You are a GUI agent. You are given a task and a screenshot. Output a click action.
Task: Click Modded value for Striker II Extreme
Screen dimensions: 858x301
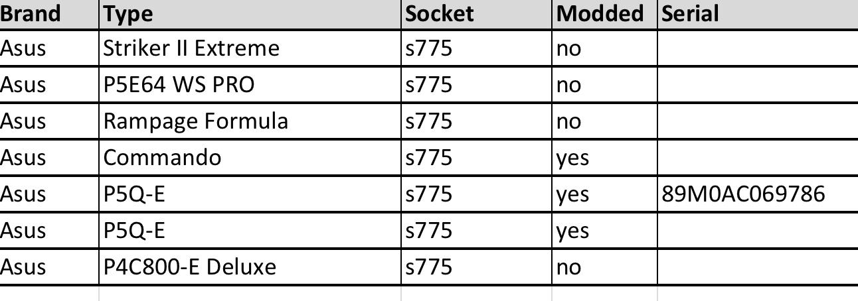pyautogui.click(x=605, y=48)
